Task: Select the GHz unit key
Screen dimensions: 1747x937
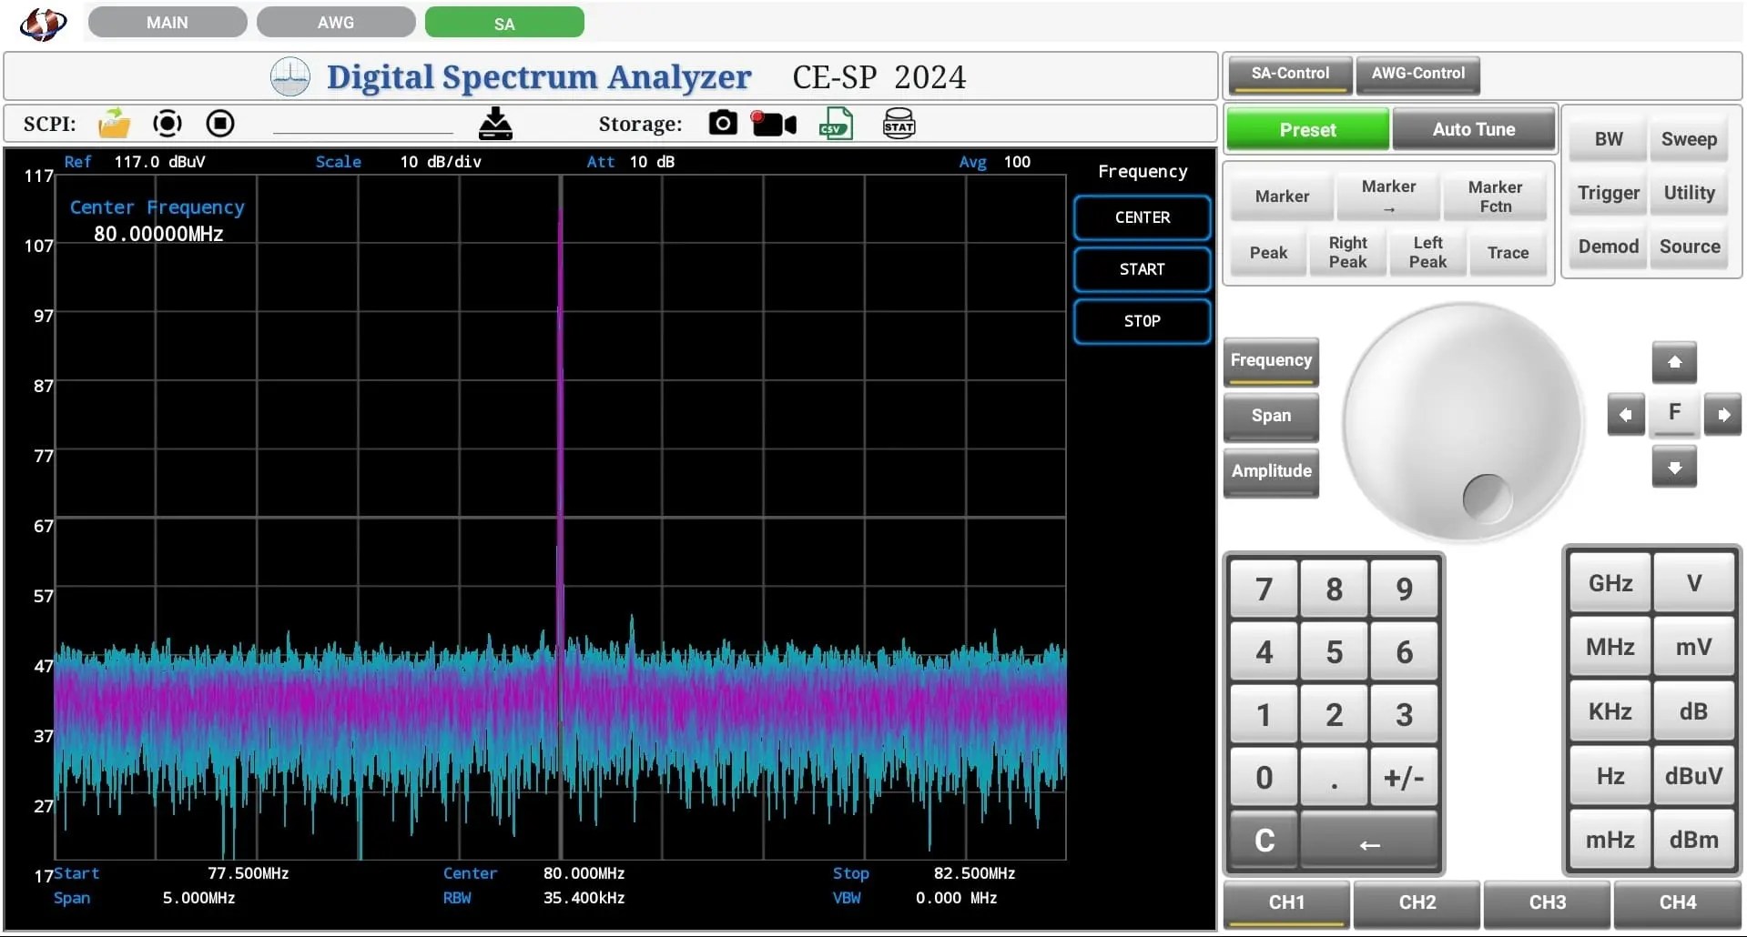Action: (x=1610, y=583)
